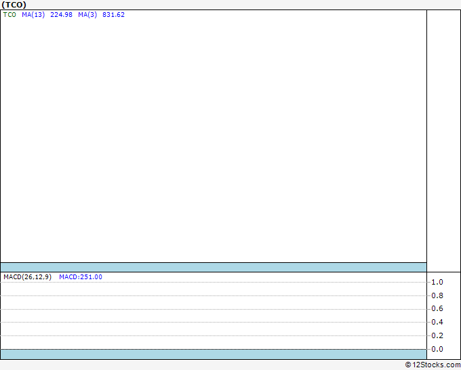461x370 pixels.
Task: Click the MA(13) legend label
Action: point(33,15)
